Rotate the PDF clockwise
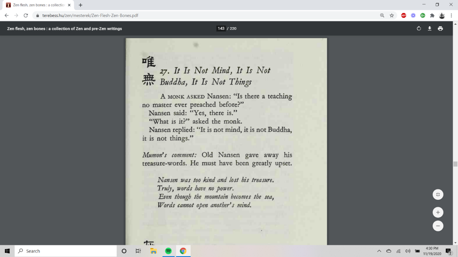 419,29
